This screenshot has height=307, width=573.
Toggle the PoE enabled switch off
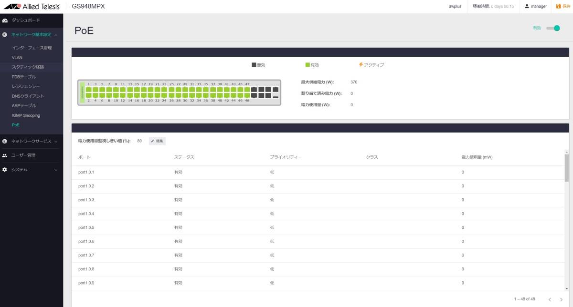(x=553, y=28)
